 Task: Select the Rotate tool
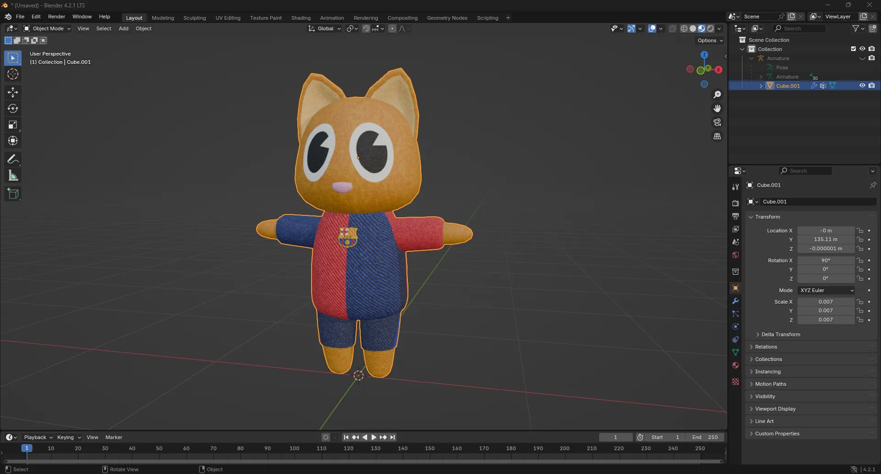pyautogui.click(x=13, y=108)
